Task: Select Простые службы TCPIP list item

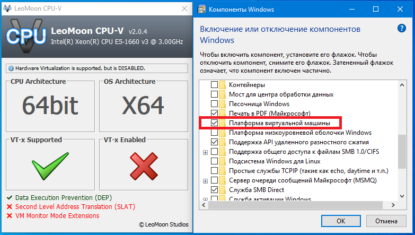Action: coord(308,171)
